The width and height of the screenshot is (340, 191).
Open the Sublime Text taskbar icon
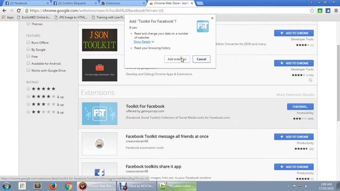click(x=38, y=186)
